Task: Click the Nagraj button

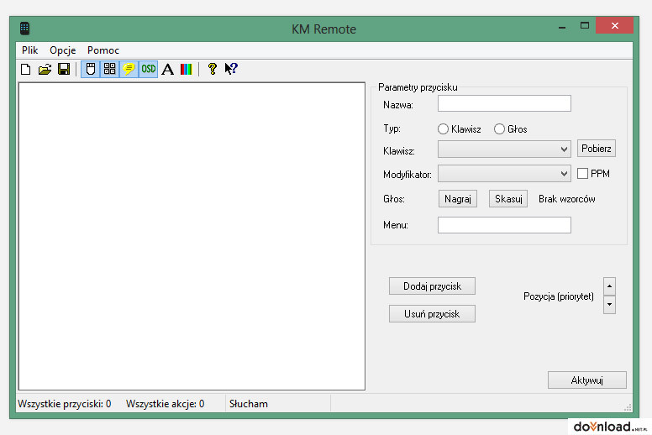Action: pos(457,199)
